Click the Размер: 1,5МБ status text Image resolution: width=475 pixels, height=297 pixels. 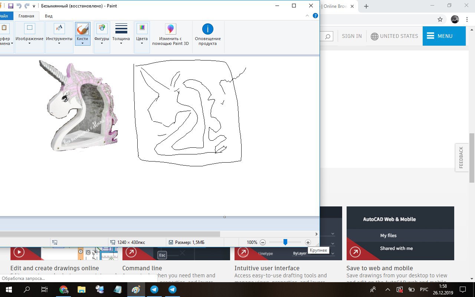[x=190, y=242]
